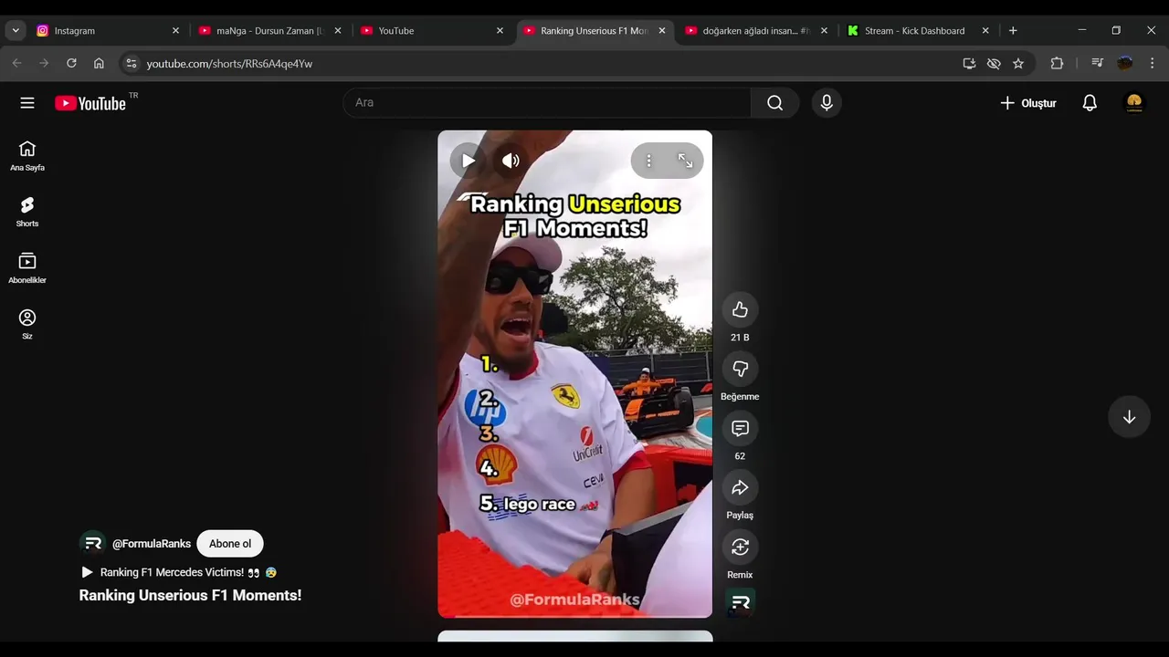This screenshot has width=1169, height=657.
Task: Bookmark this page with star
Action: tap(1018, 63)
